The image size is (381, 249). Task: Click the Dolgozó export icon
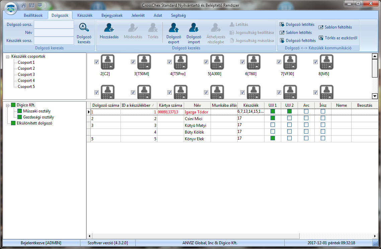point(173,28)
